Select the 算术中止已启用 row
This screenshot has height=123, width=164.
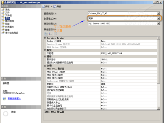102,106
